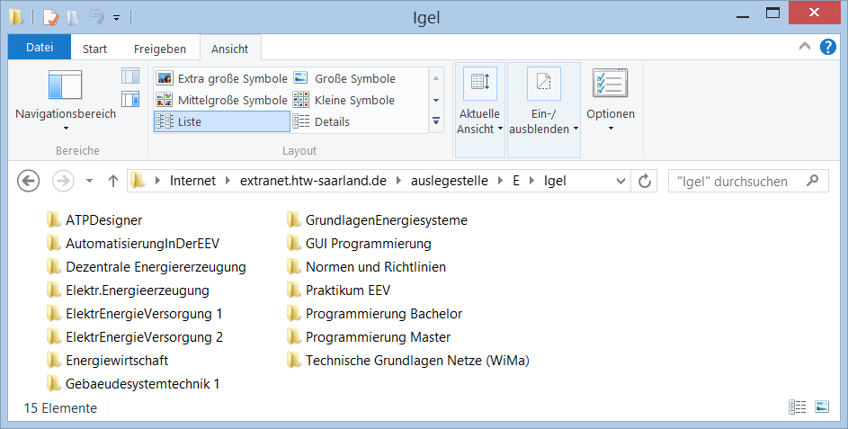Navigate back with the back arrow
Image resolution: width=848 pixels, height=429 pixels.
click(29, 181)
